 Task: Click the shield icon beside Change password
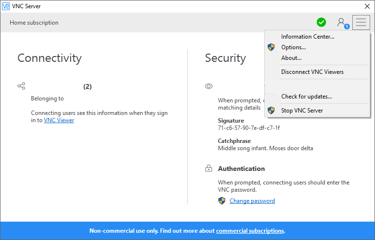tap(222, 201)
